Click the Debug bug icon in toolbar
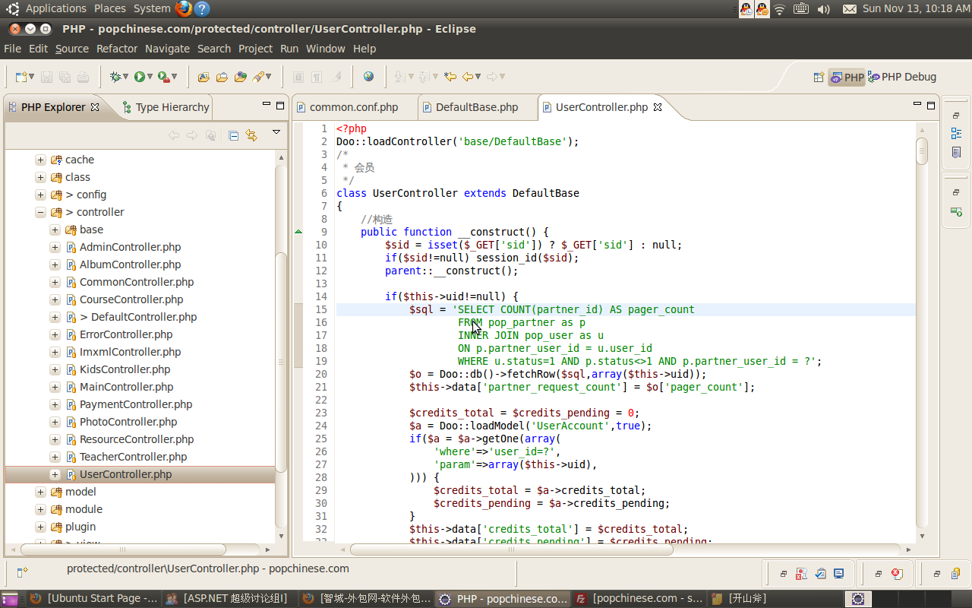The image size is (972, 608). pyautogui.click(x=115, y=77)
